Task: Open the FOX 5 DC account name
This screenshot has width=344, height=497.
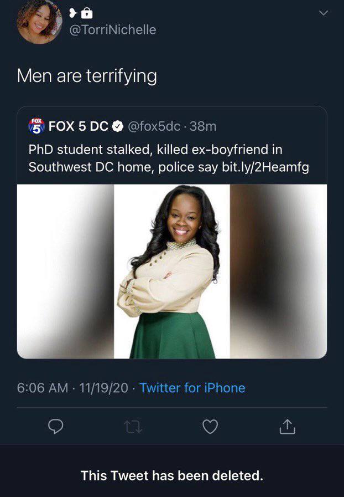Action: coord(78,126)
